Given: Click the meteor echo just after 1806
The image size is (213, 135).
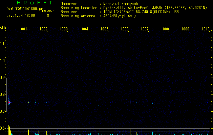Looking at the screenshot, I should coord(130,102).
